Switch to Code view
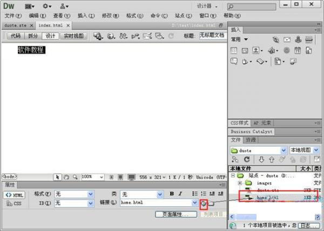Screen dimensions: 324x231 point(16,36)
